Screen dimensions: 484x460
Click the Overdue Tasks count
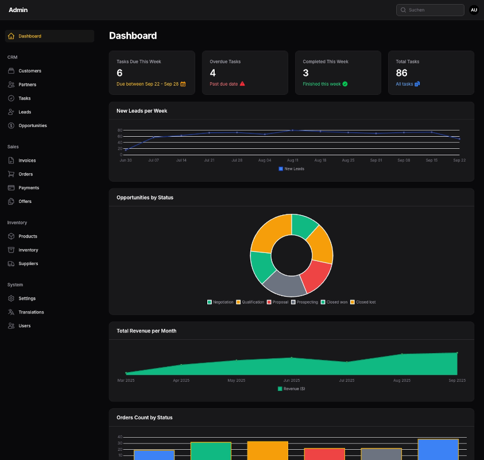(212, 73)
